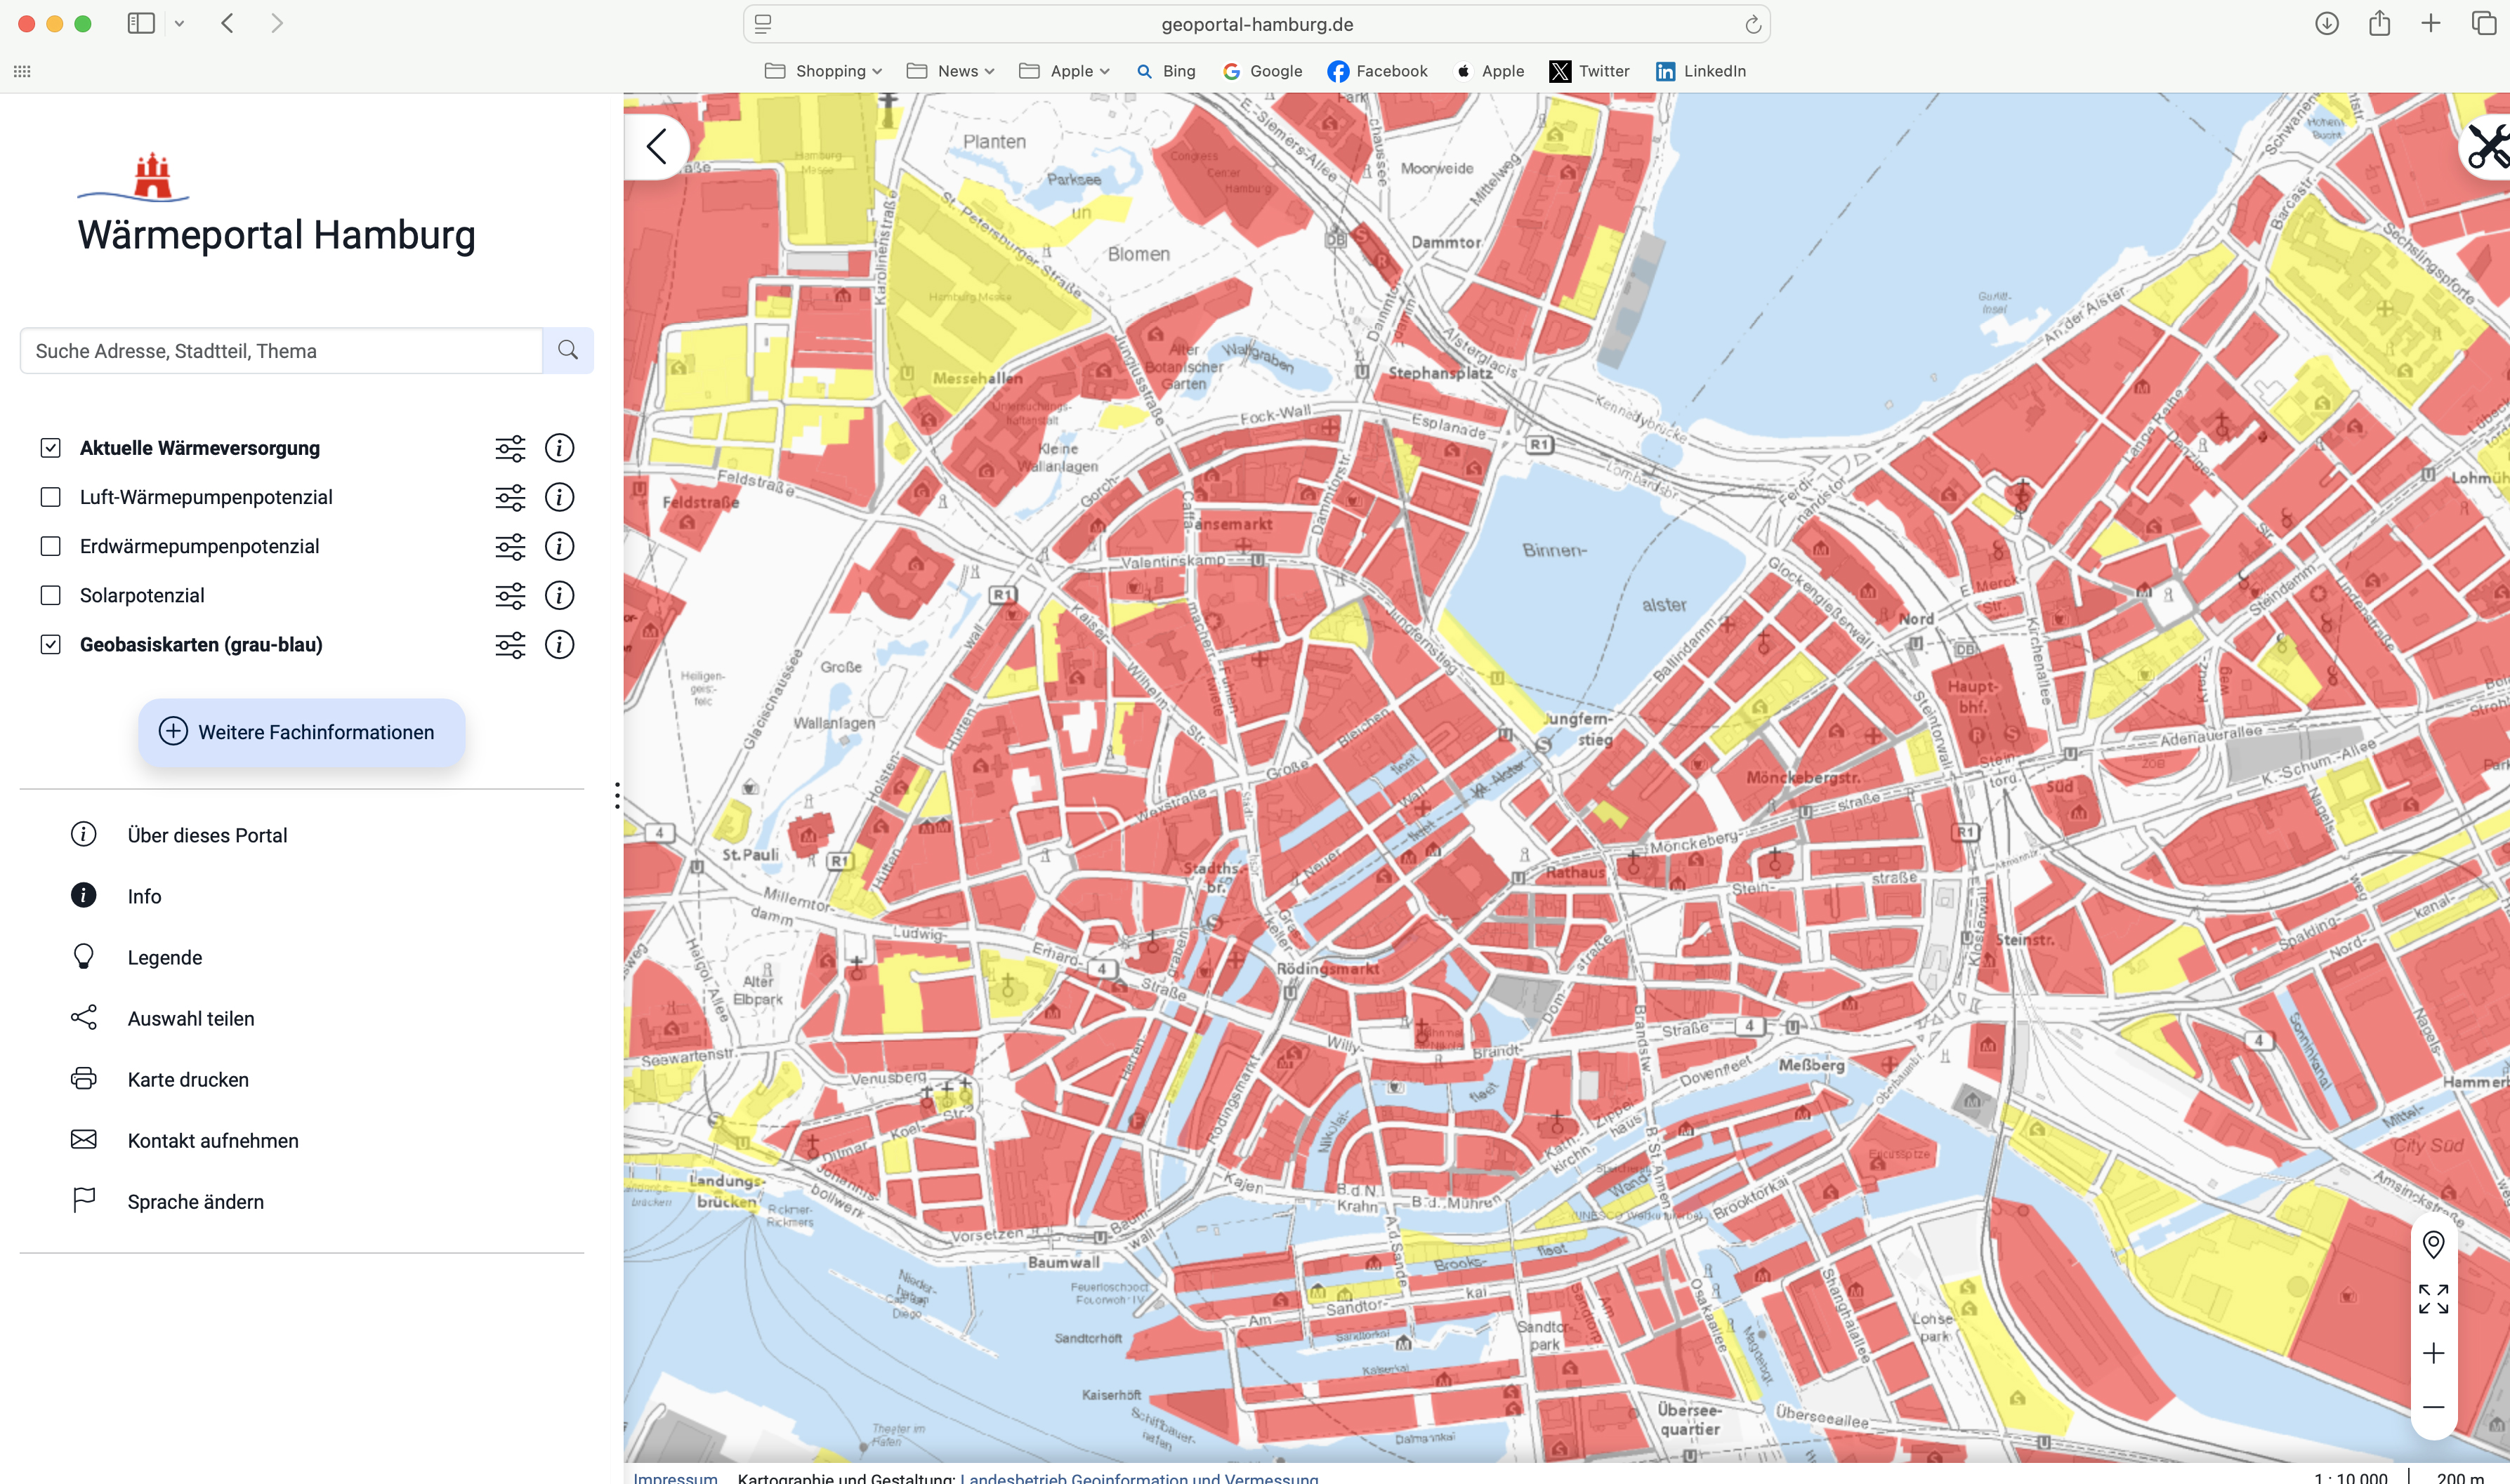Enable the Luft-Wärmepumpenpotenzial layer

coord(50,497)
